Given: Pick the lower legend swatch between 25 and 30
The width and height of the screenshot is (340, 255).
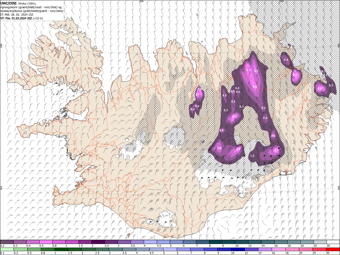Looking at the screenshot, I should pyautogui.click(x=319, y=249).
